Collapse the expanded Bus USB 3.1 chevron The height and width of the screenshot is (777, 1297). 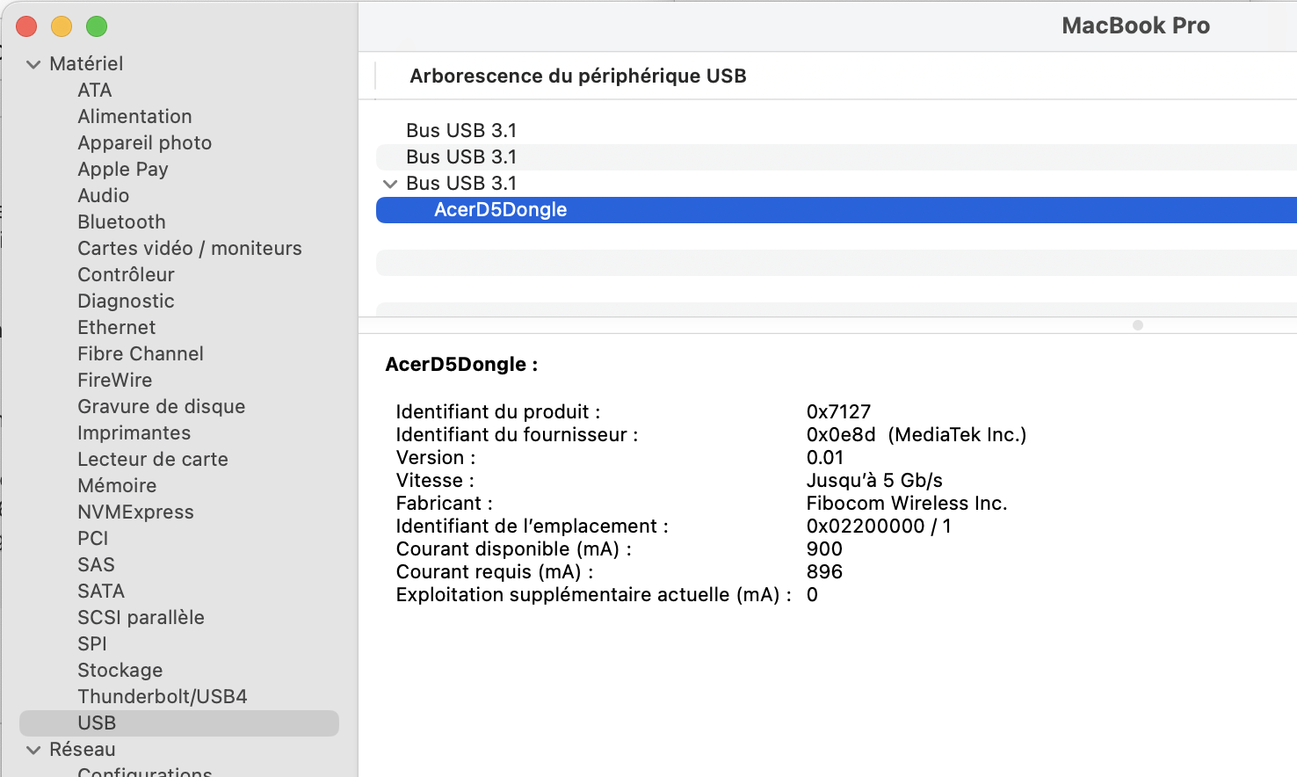390,184
